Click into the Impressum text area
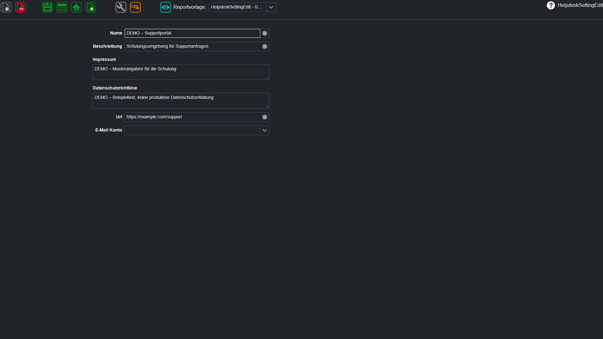This screenshot has width=603, height=339. point(181,72)
